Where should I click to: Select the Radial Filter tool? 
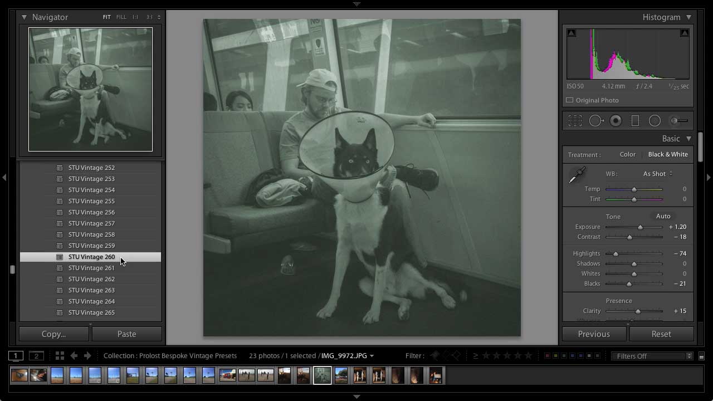[x=655, y=121]
